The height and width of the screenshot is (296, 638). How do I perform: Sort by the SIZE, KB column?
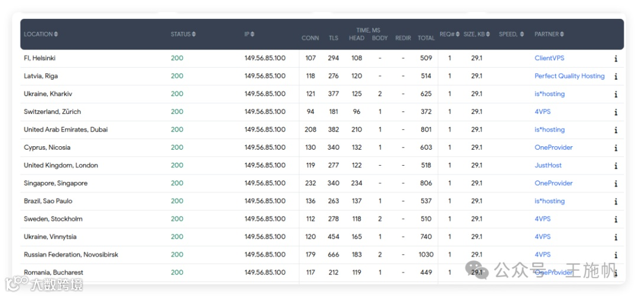pyautogui.click(x=476, y=34)
